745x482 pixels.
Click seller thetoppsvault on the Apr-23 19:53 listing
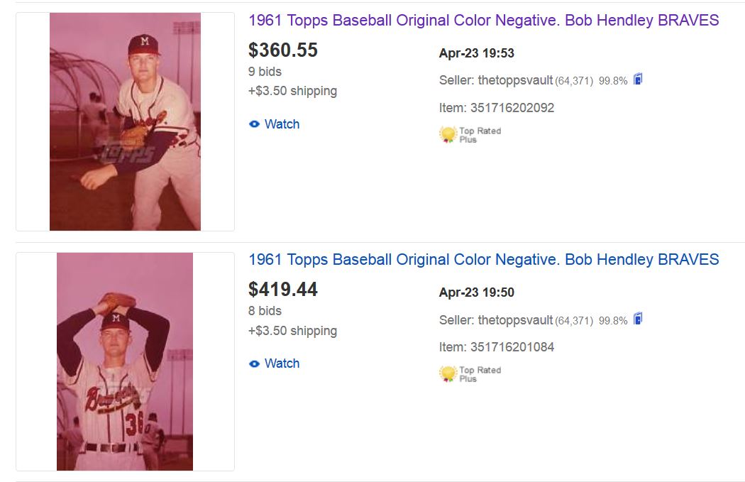(x=515, y=80)
